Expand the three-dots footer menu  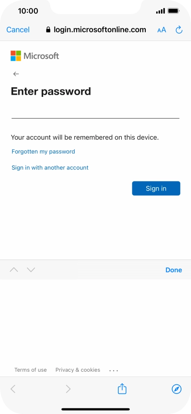pos(114,370)
